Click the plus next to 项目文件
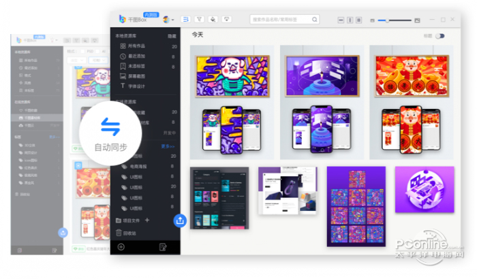 147,220
